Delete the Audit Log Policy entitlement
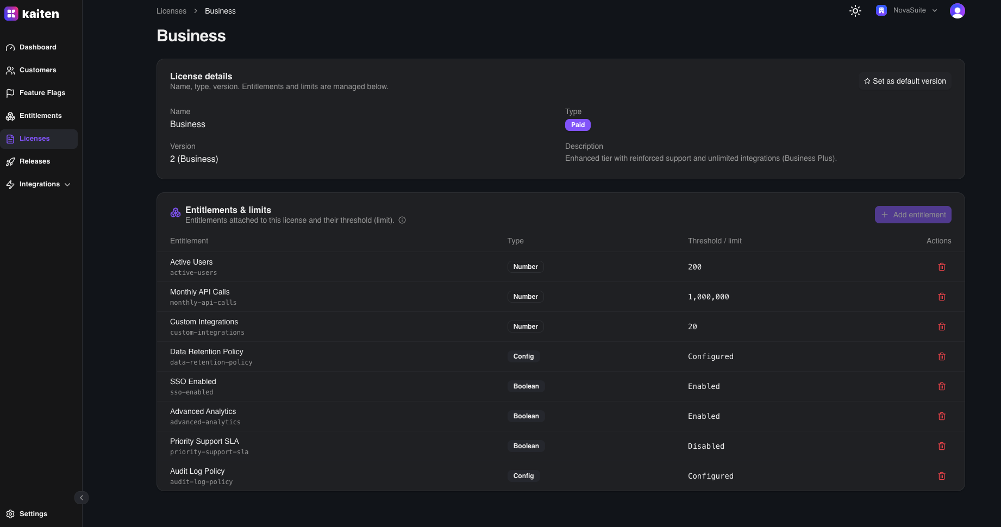The width and height of the screenshot is (1001, 527). (x=941, y=476)
